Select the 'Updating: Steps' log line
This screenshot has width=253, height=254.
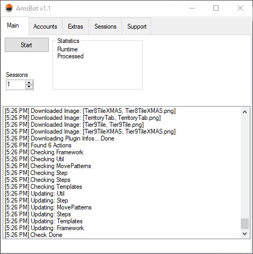(x=38, y=214)
